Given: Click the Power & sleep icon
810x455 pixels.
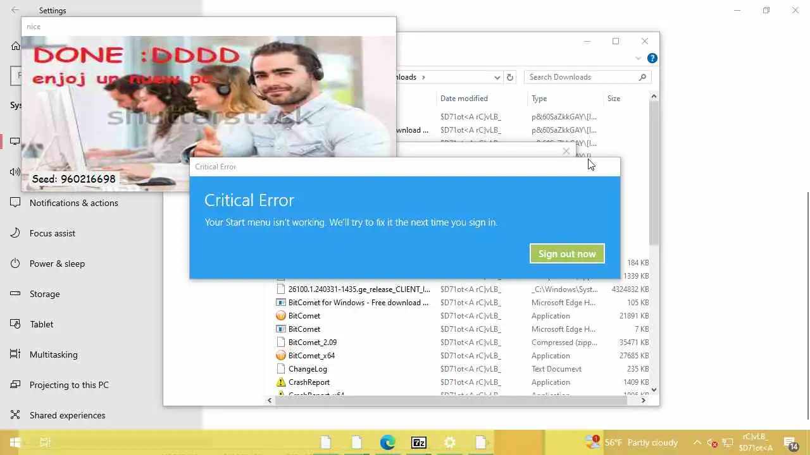Looking at the screenshot, I should pyautogui.click(x=15, y=264).
